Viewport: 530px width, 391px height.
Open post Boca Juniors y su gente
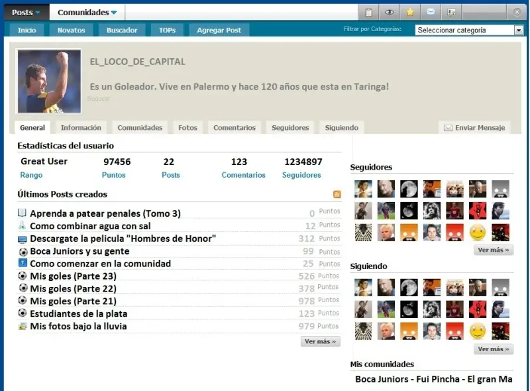tap(79, 251)
